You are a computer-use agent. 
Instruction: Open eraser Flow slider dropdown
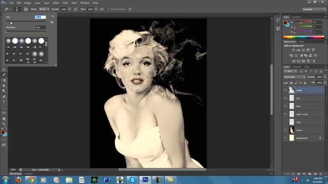96,9
